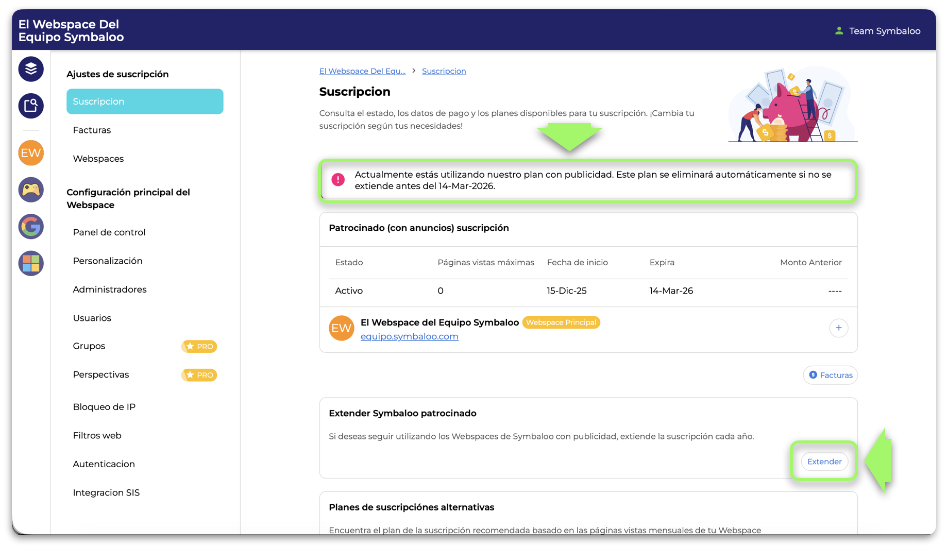Open the Google webspace icon

(x=31, y=227)
